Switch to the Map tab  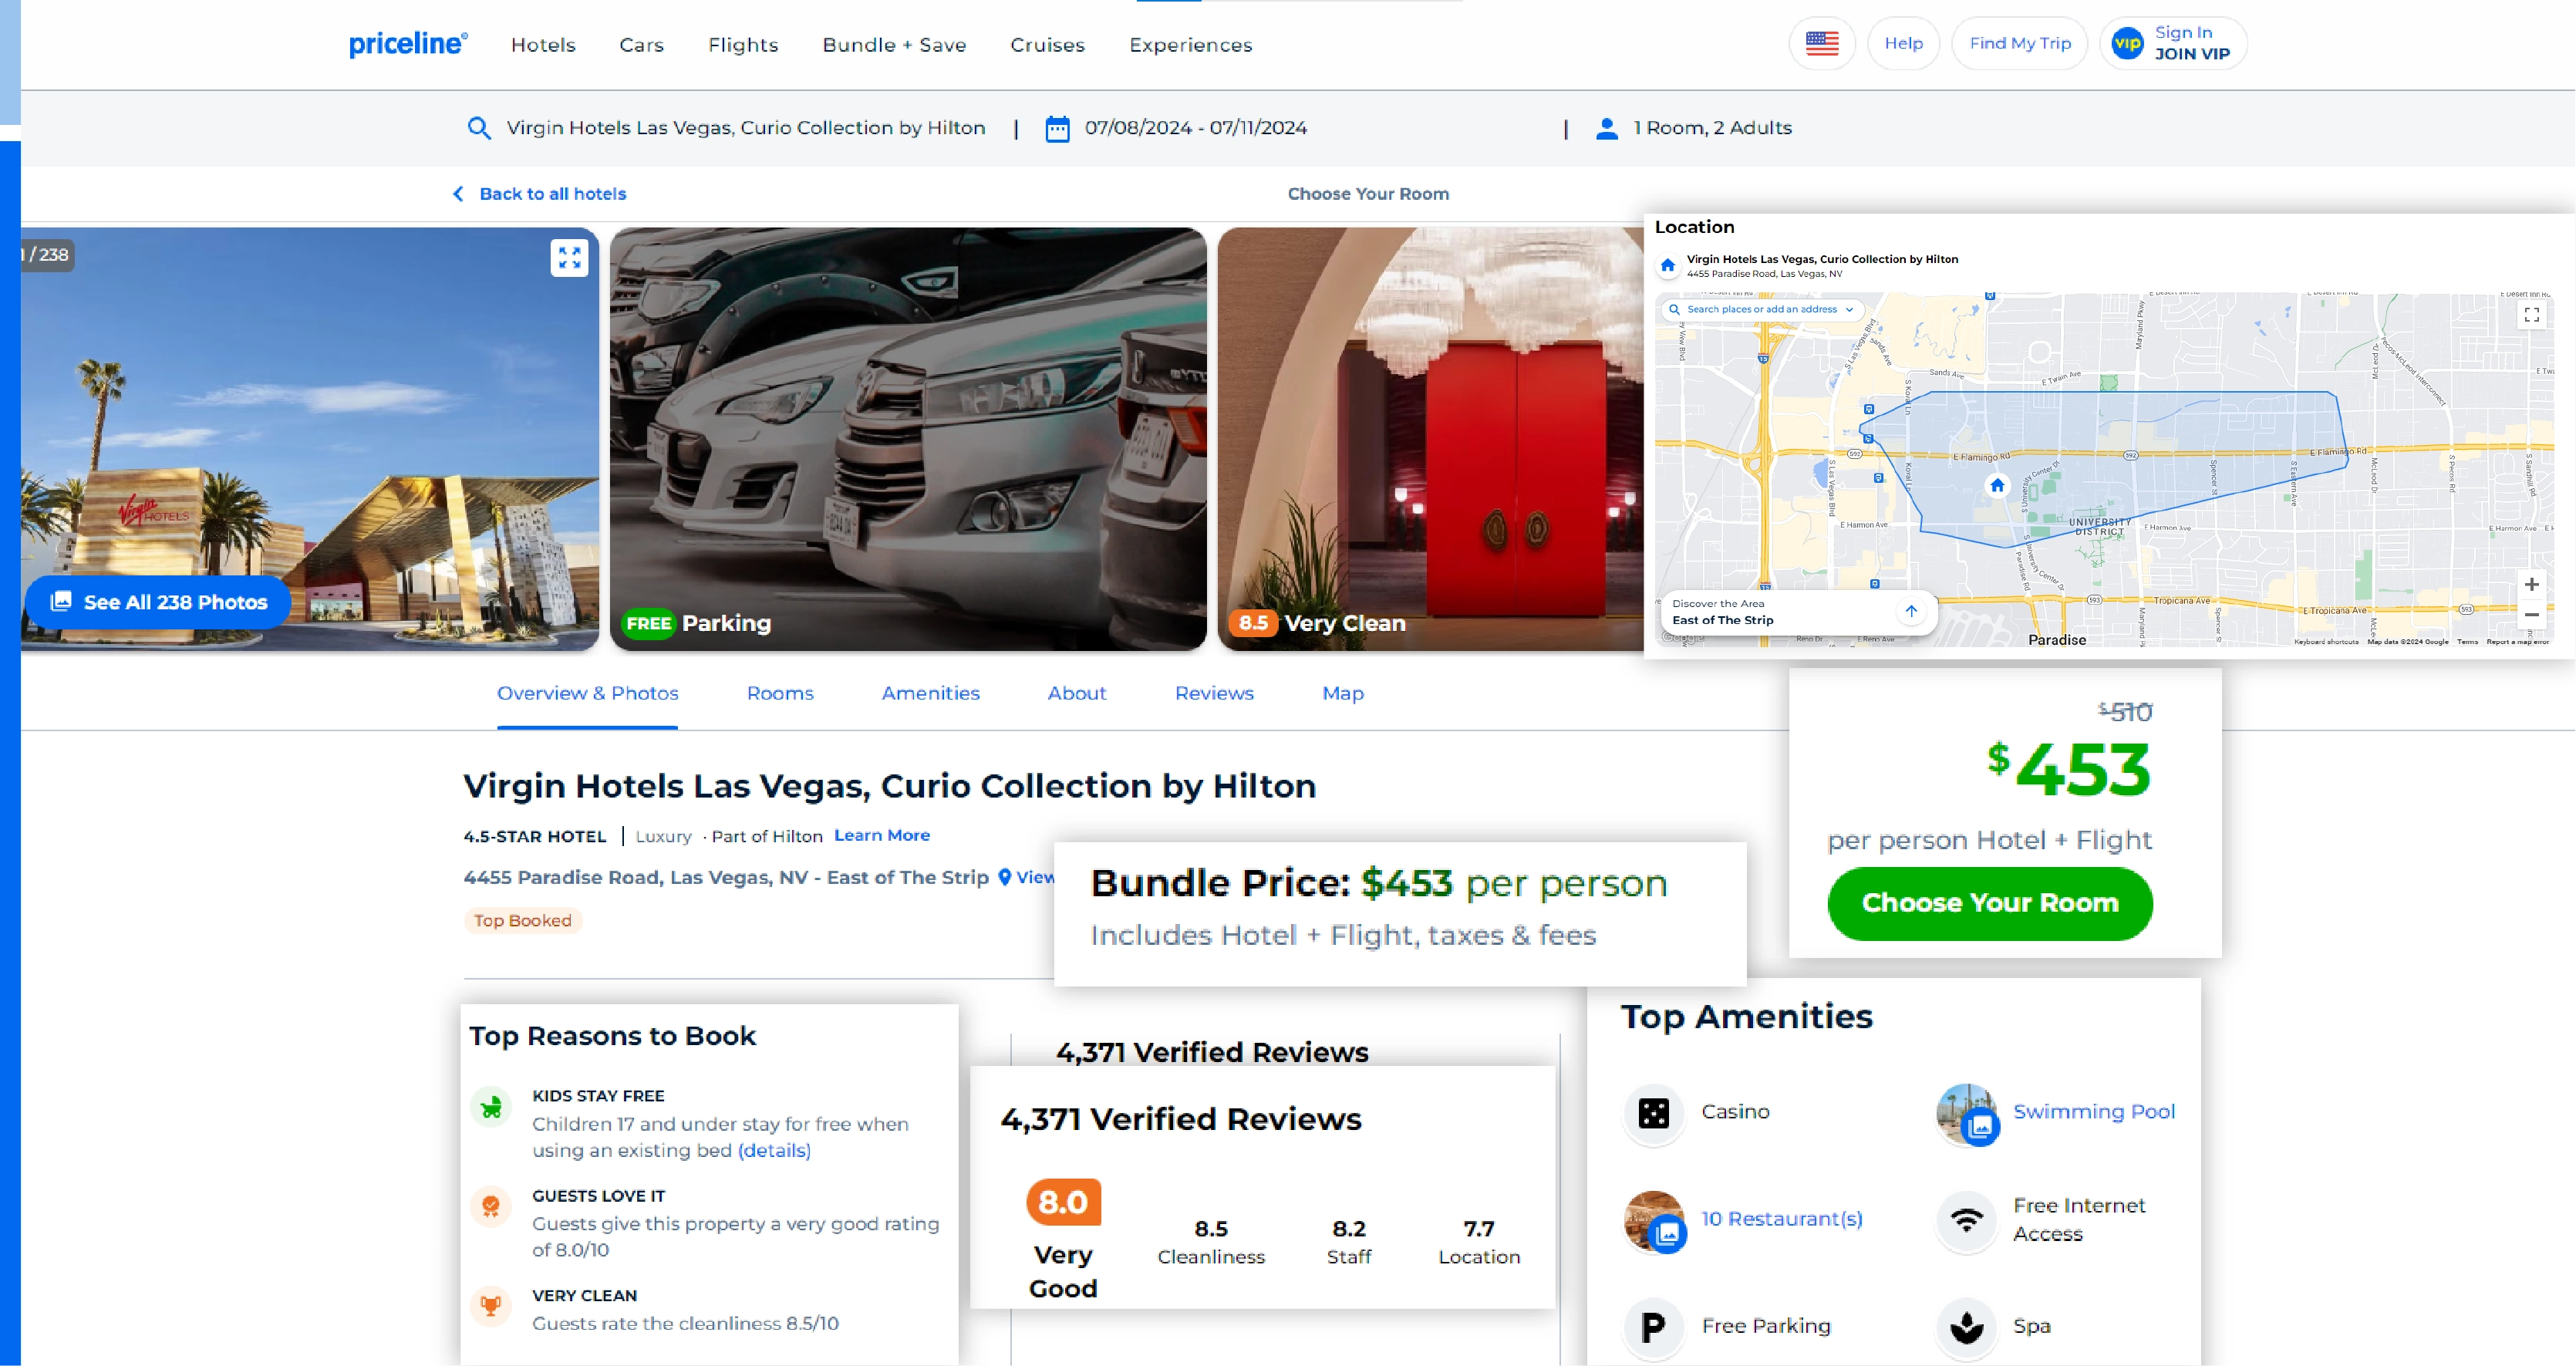coord(1343,693)
